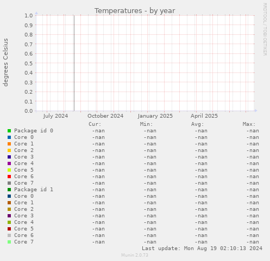The height and width of the screenshot is (261, 270).
Task: Click the Core 6 label beside red swatch
Action: (24, 177)
